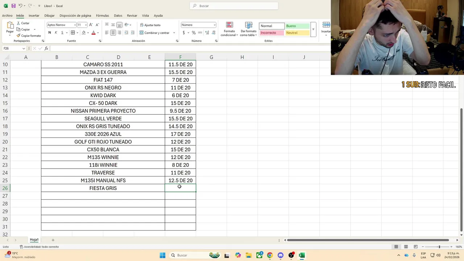The height and width of the screenshot is (261, 464).
Task: Toggle Ajustar texto wrap text
Action: tap(150, 25)
